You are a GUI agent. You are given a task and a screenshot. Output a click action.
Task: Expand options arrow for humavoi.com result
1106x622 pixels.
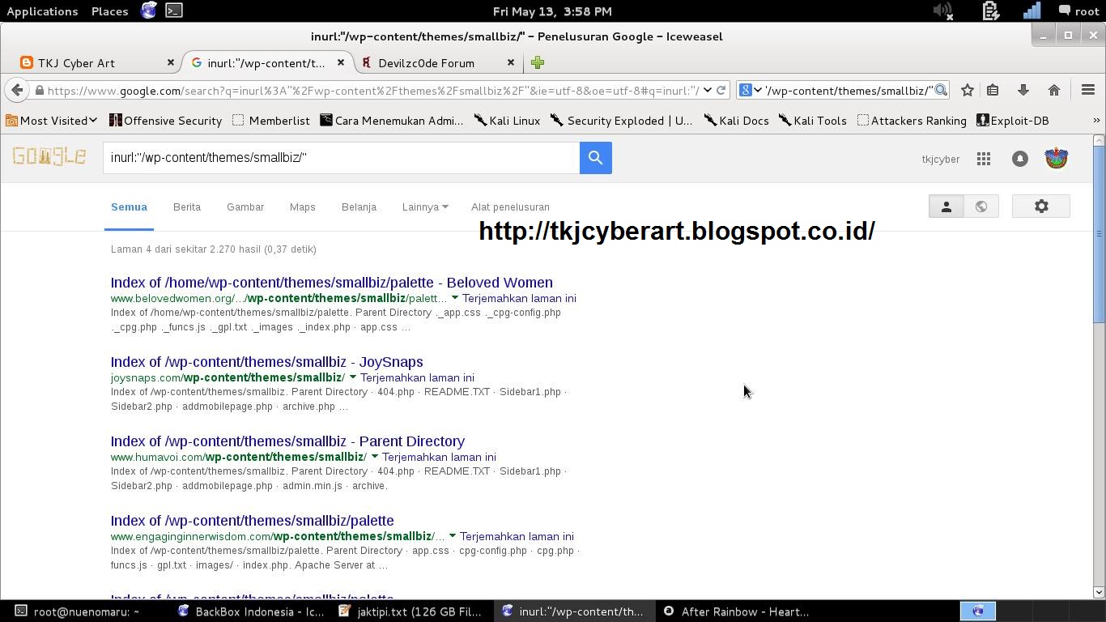(x=374, y=457)
